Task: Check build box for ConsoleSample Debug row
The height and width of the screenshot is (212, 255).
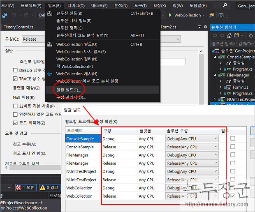Action: pyautogui.click(x=233, y=138)
